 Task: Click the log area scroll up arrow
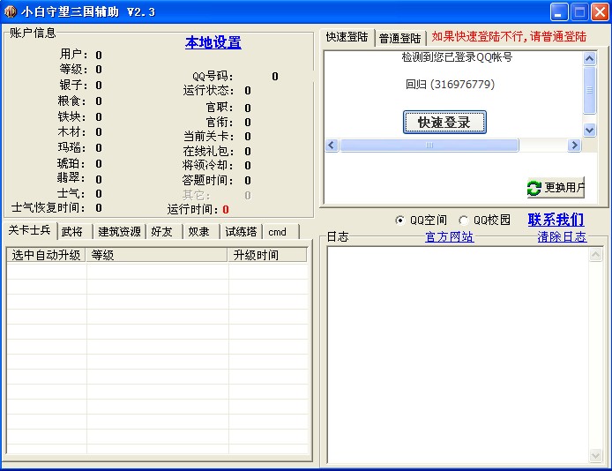coord(595,255)
